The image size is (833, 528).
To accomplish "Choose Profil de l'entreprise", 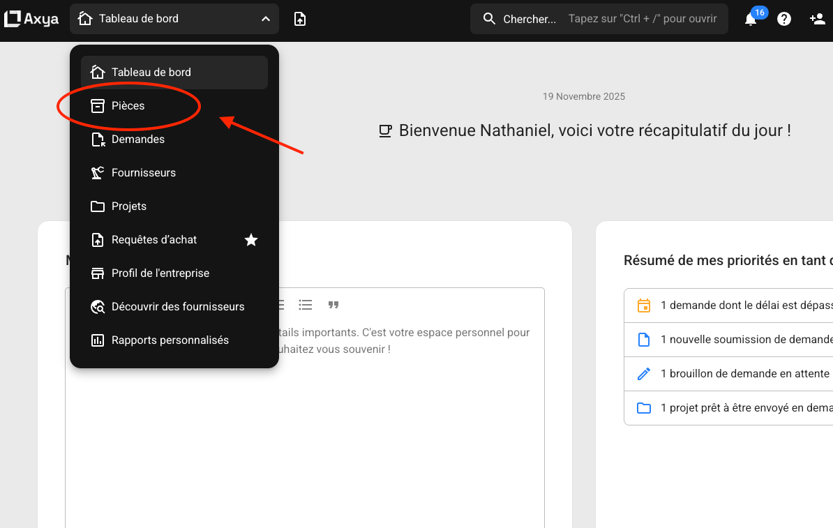I will click(x=160, y=273).
